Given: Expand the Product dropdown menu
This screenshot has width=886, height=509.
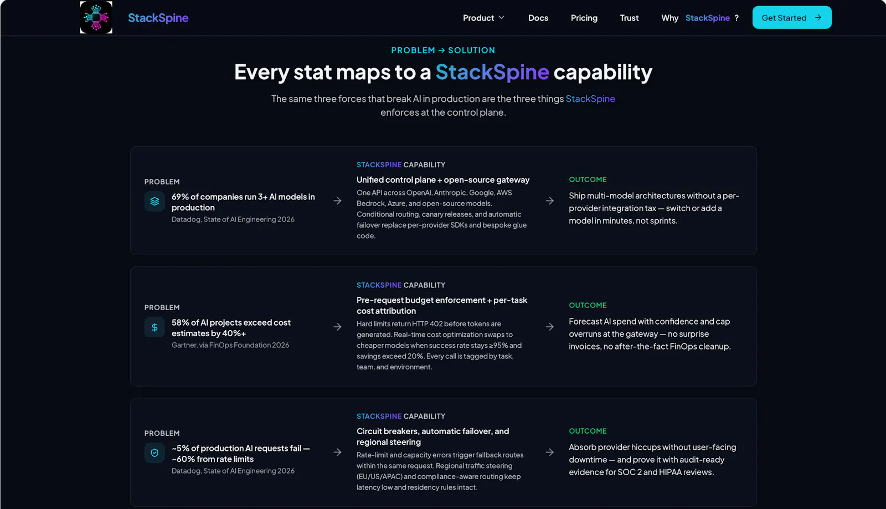Looking at the screenshot, I should point(483,18).
